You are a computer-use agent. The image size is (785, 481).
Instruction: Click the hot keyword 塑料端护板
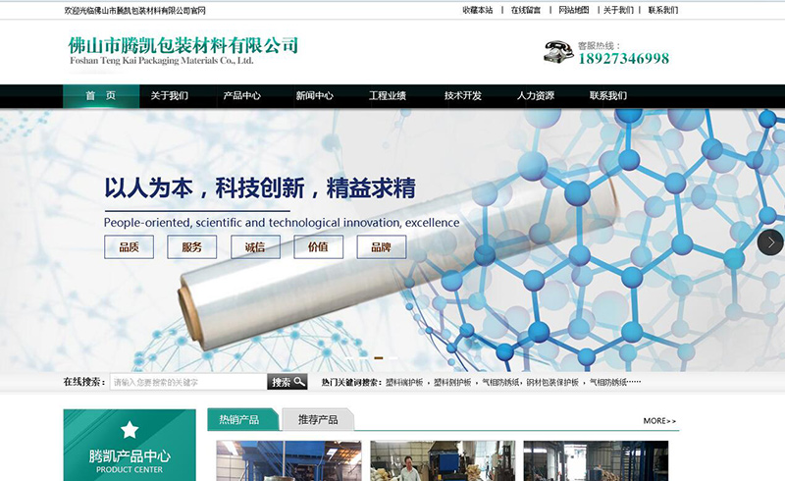click(x=404, y=382)
